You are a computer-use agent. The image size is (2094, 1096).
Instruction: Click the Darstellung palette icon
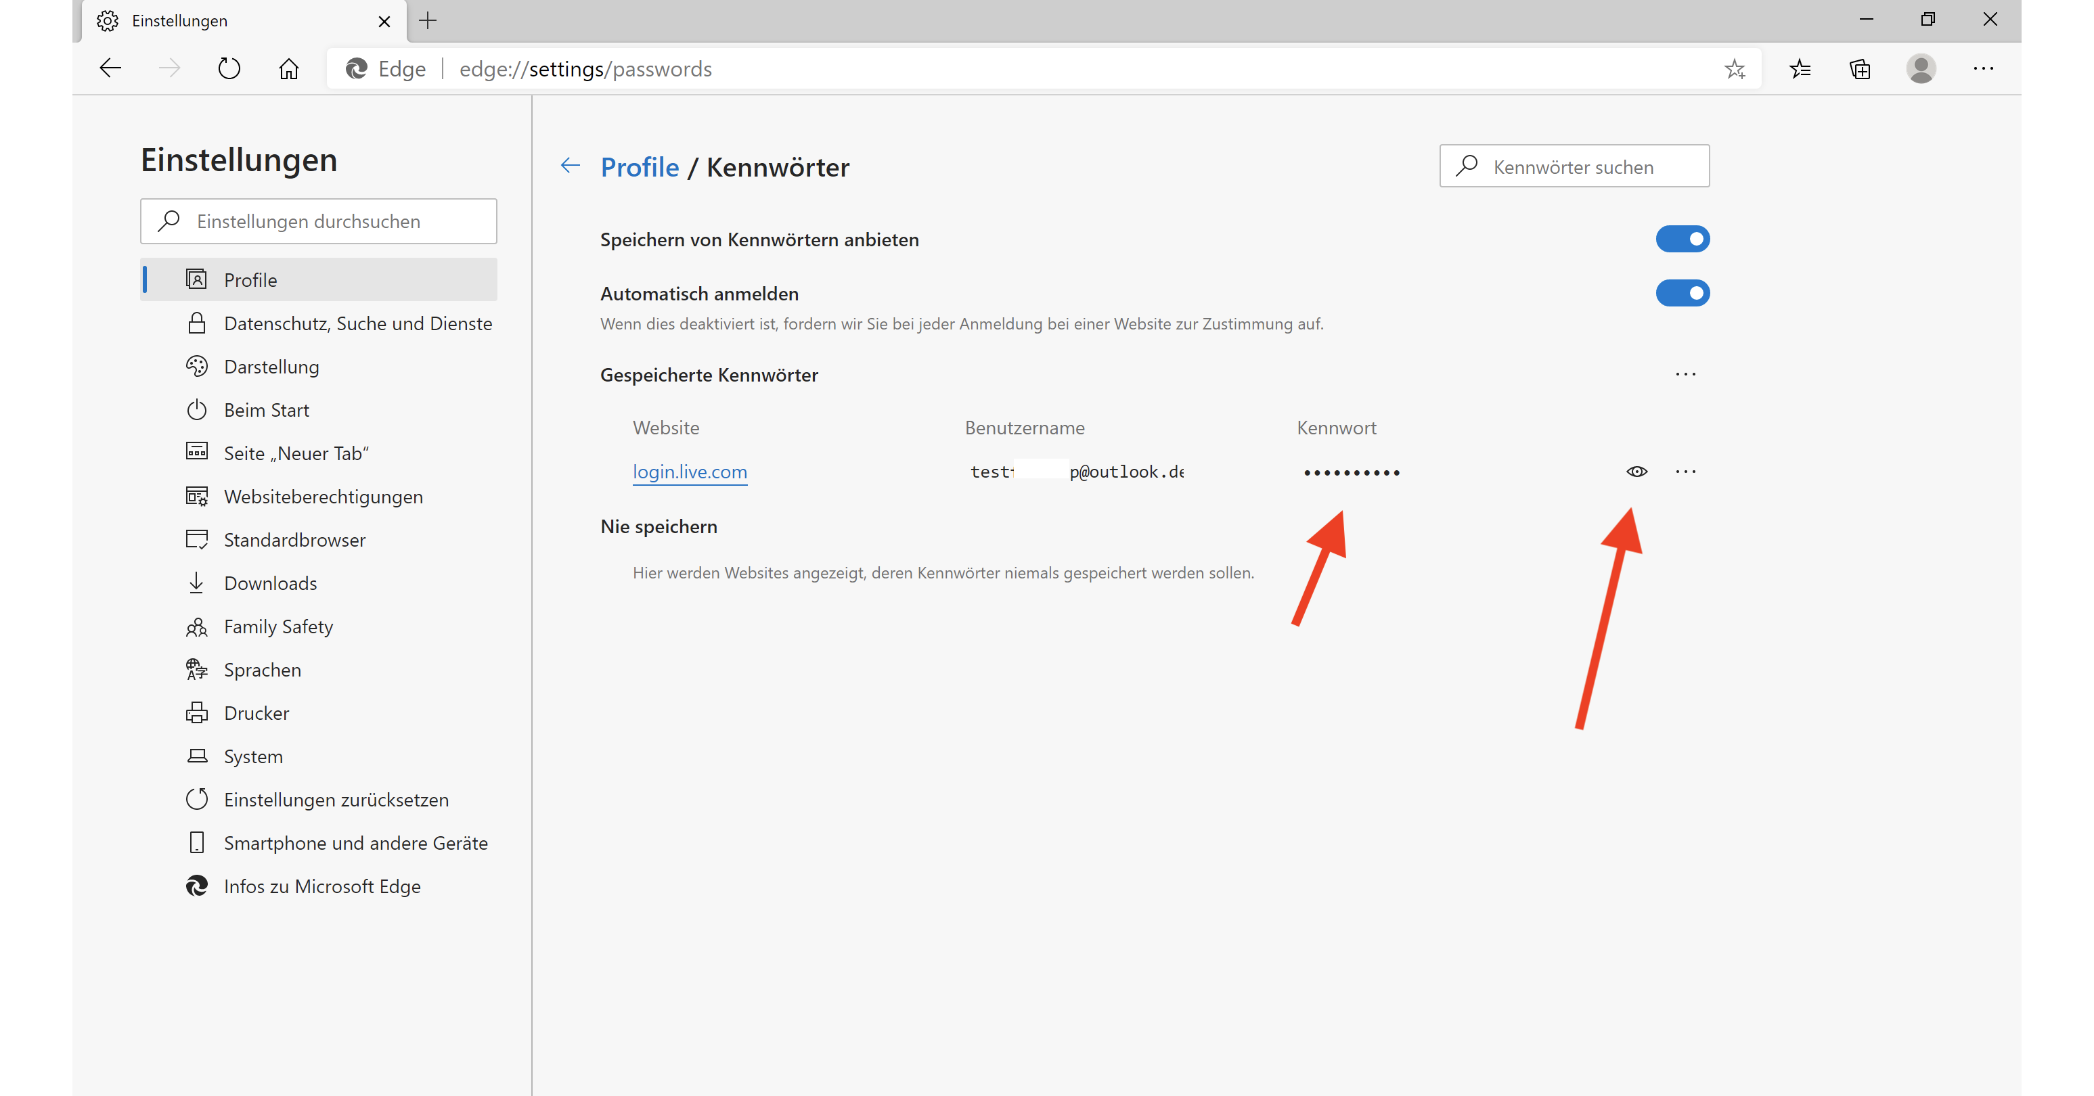[x=197, y=367]
